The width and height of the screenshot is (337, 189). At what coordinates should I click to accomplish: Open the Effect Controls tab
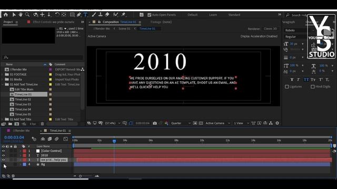pyautogui.click(x=54, y=22)
